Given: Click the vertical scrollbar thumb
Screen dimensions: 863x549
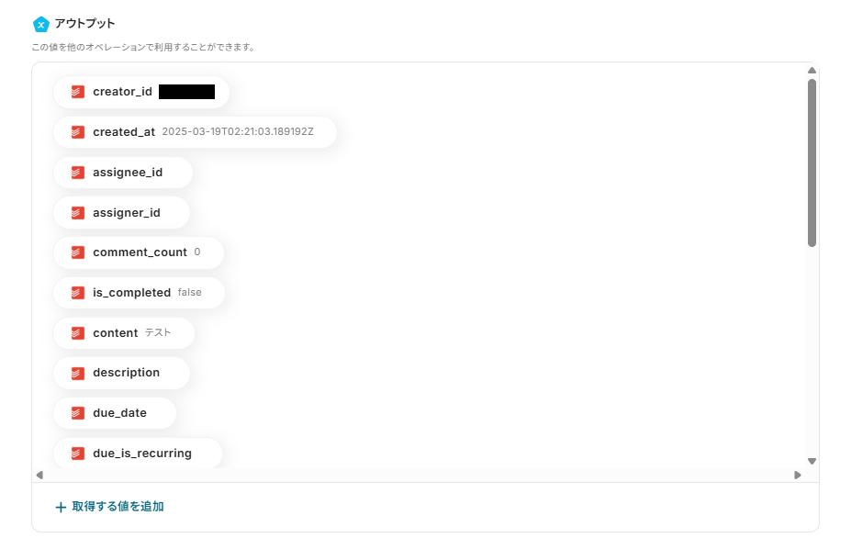Looking at the screenshot, I should click(x=812, y=162).
